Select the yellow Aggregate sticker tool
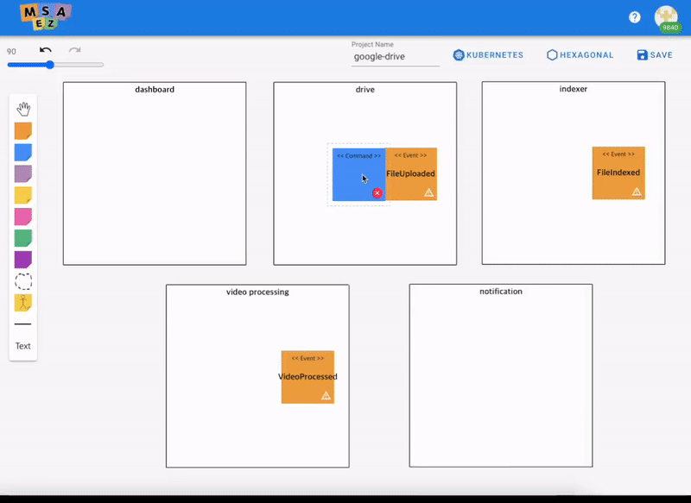The image size is (691, 503). coord(23,195)
